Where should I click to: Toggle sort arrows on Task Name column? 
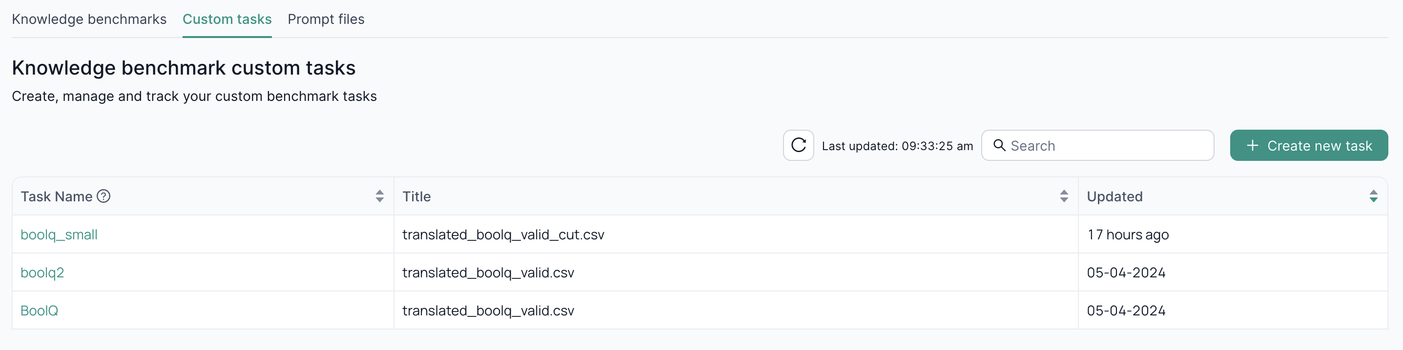click(x=380, y=196)
